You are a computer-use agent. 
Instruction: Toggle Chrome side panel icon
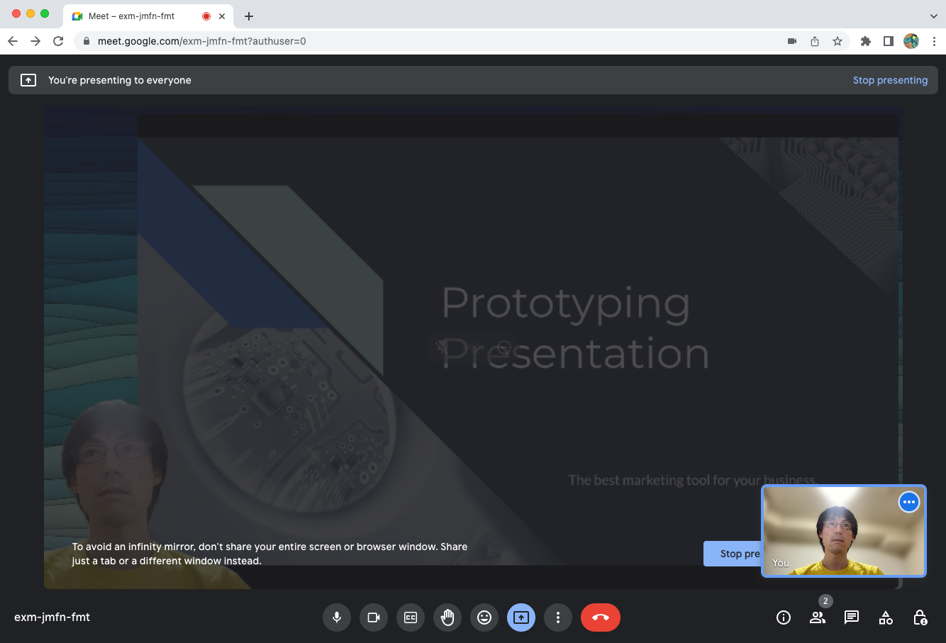(888, 41)
